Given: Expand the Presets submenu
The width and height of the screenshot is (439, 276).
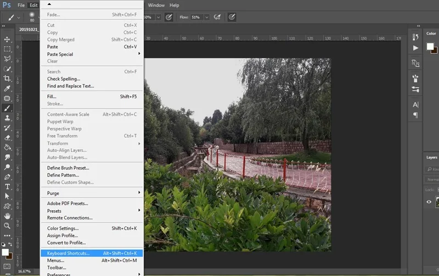Looking at the screenshot, I should coord(92,211).
